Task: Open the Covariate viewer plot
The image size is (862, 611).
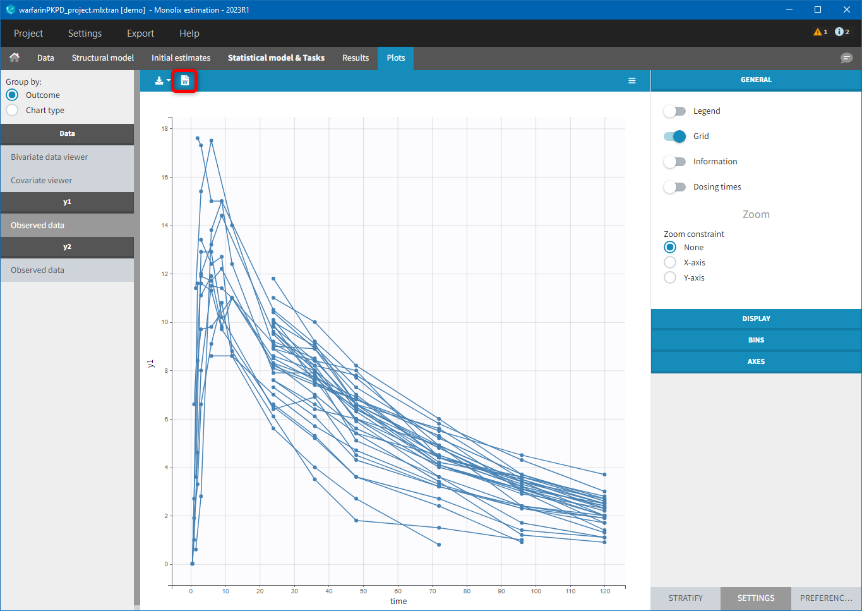Action: 42,181
